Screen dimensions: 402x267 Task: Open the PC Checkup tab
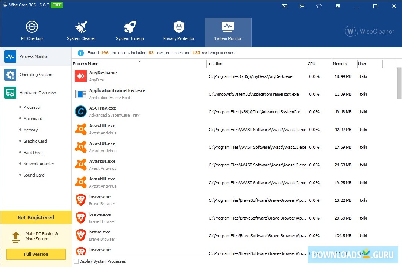point(32,31)
